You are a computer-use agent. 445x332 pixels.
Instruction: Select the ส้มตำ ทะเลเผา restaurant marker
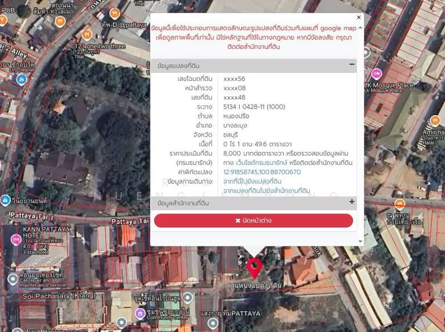pyautogui.click(x=60, y=21)
